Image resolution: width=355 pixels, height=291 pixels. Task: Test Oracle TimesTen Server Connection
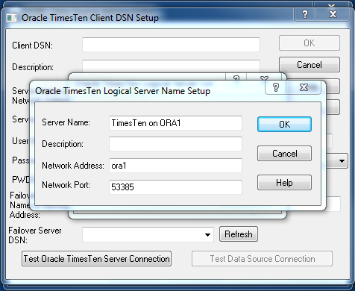[x=96, y=259]
